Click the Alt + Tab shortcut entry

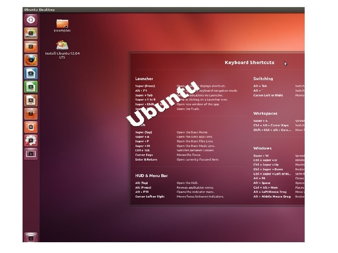(x=260, y=86)
